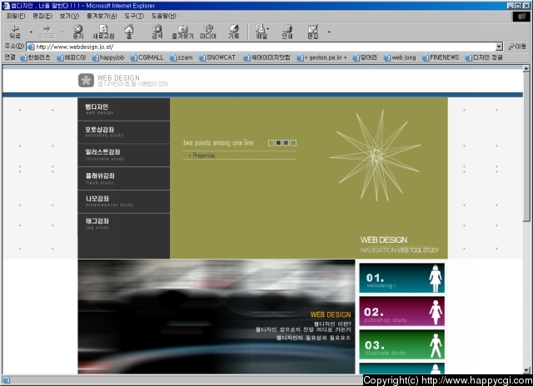Viewport: 533px width, 386px height.
Task: Expand the address bar dropdown arrow
Action: coord(499,47)
